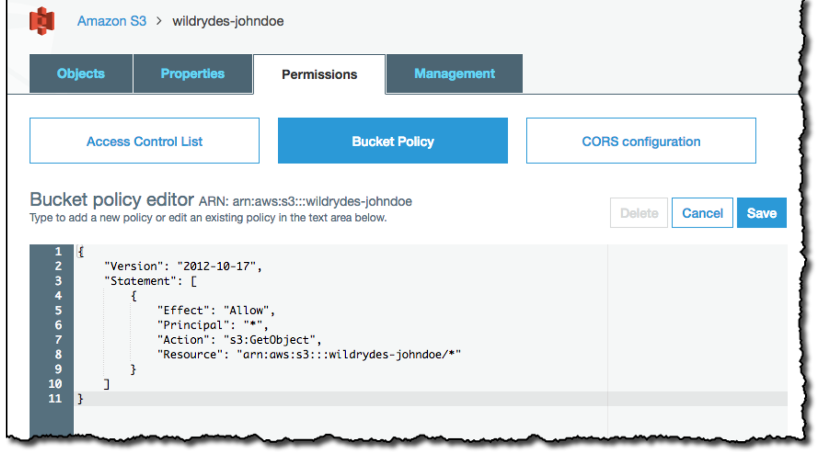Screen dimensions: 818x454
Task: Open the Access Control List section
Action: [144, 141]
